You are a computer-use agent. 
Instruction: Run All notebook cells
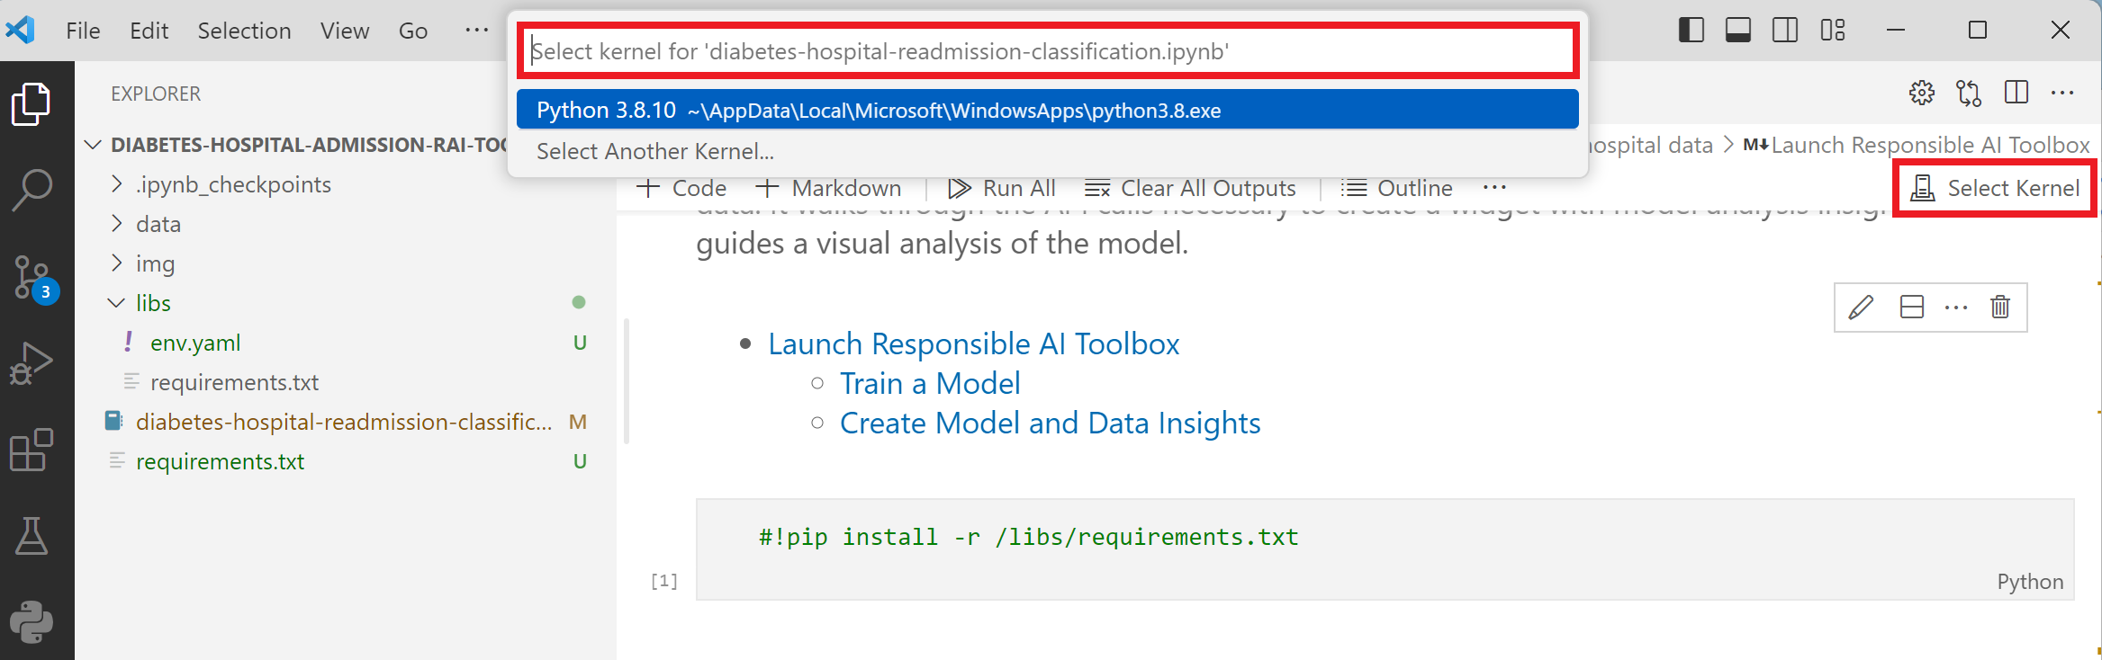click(1002, 188)
